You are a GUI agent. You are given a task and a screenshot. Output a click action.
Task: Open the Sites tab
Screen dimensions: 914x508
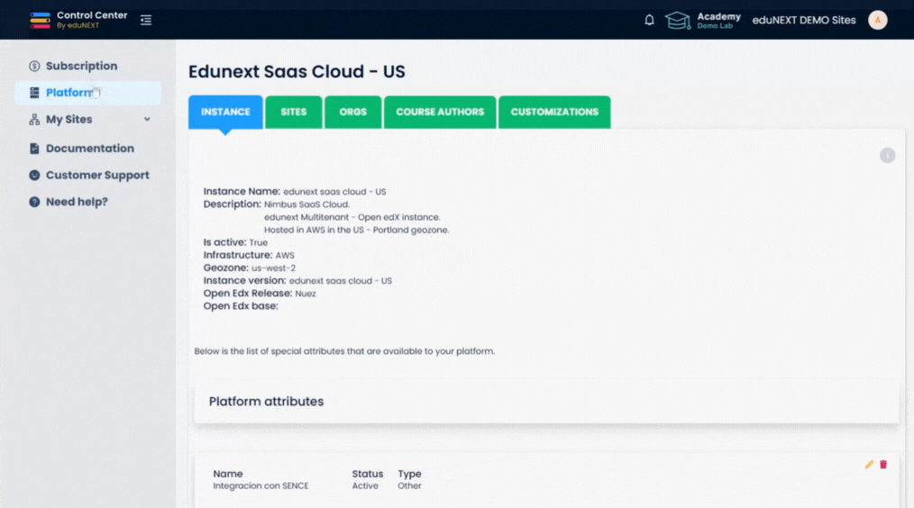coord(293,112)
